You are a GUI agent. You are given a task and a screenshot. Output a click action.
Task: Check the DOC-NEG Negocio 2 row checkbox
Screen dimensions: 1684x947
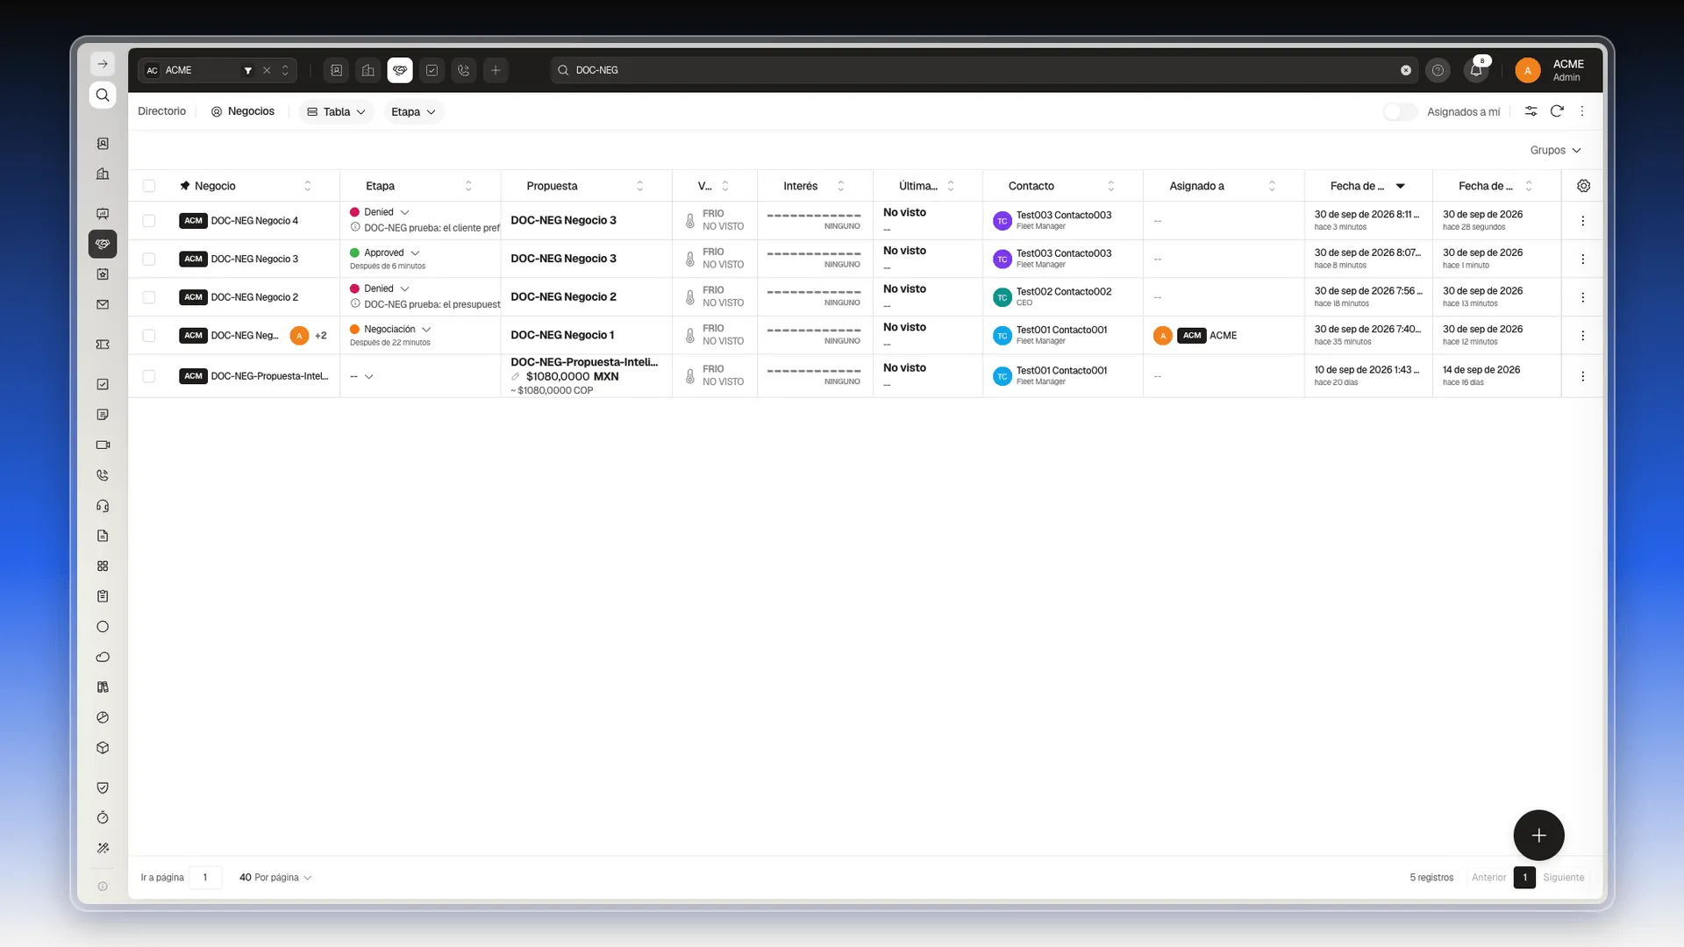tap(149, 297)
